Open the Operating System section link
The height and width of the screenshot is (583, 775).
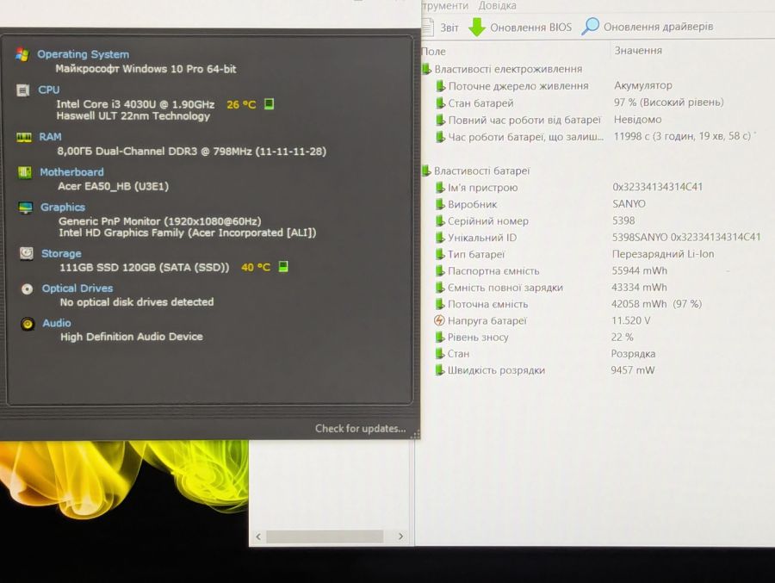pyautogui.click(x=83, y=54)
